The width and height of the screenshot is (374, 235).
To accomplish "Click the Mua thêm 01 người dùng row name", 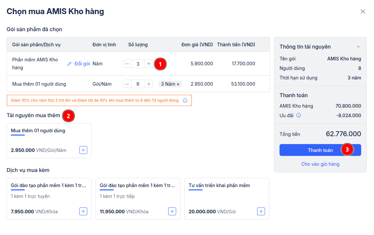I will click(x=39, y=84).
